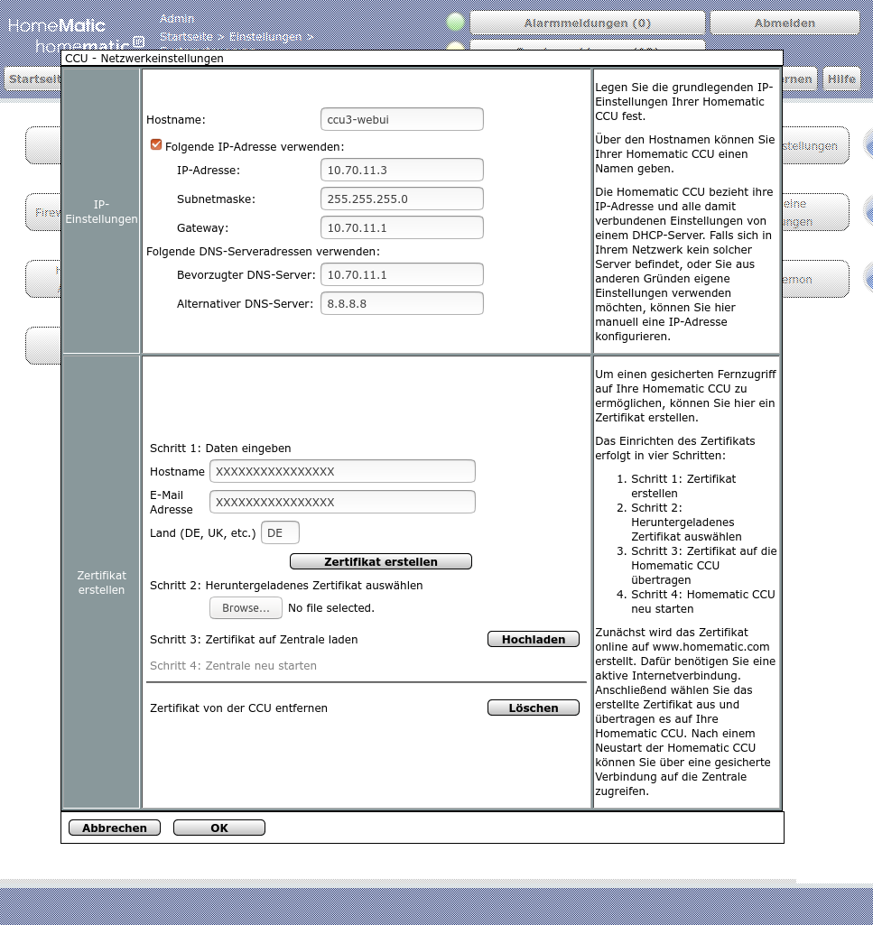Viewport: 873px width, 925px height.
Task: Select the Land country code field
Action: (x=280, y=532)
